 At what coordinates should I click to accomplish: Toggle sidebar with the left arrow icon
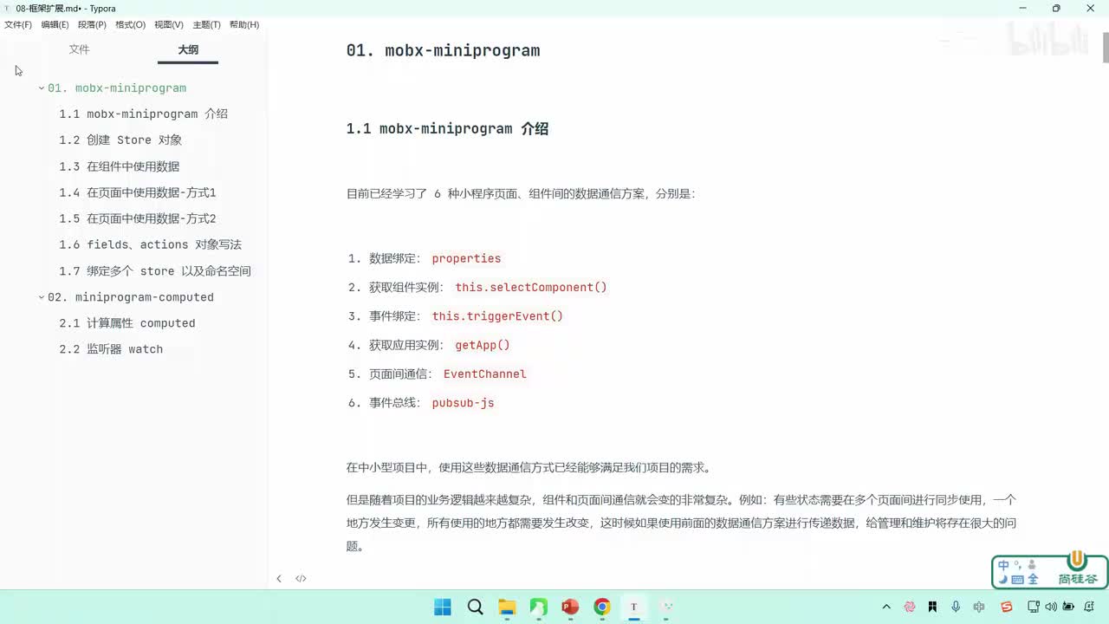click(279, 578)
